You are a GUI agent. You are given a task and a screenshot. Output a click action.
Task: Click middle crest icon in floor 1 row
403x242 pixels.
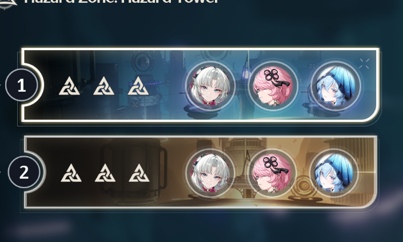coord(103,86)
